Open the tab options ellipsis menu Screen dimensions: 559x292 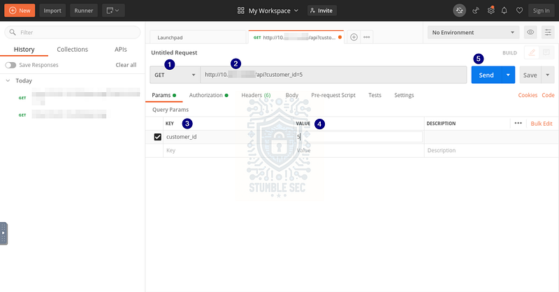(366, 37)
